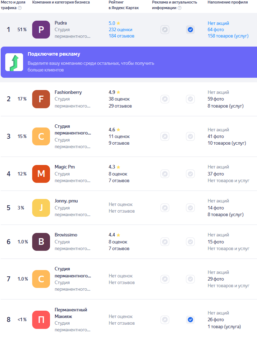Click the orange C logo in row 7
Viewport: 257px width, 338px height.
[x=41, y=279]
